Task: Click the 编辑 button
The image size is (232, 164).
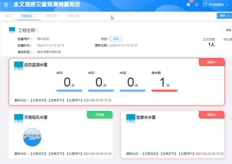Action: click(x=227, y=30)
